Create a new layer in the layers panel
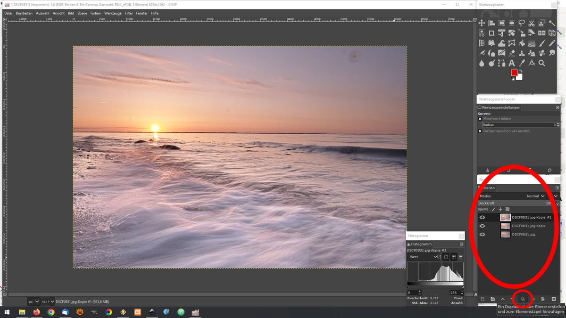 pos(483,299)
